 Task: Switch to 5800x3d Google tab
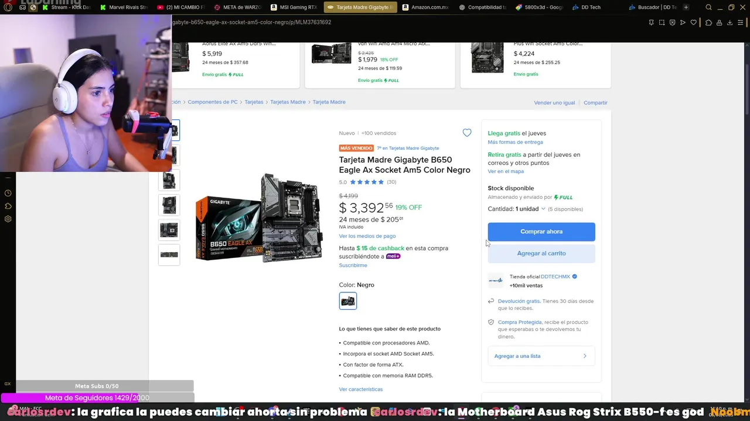point(539,8)
